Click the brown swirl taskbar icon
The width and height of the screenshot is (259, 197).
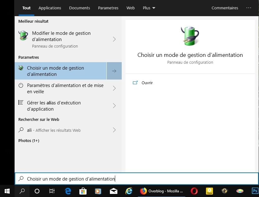[x=224, y=191]
